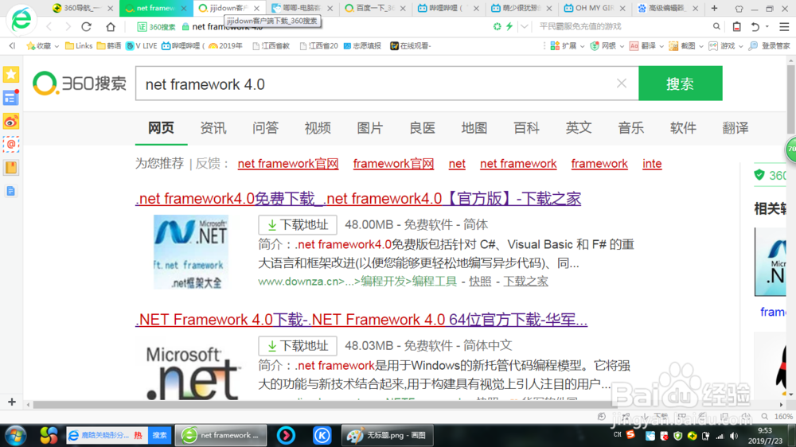The image size is (796, 447).
Task: Add a new sidebar app with plus
Action: point(12,402)
